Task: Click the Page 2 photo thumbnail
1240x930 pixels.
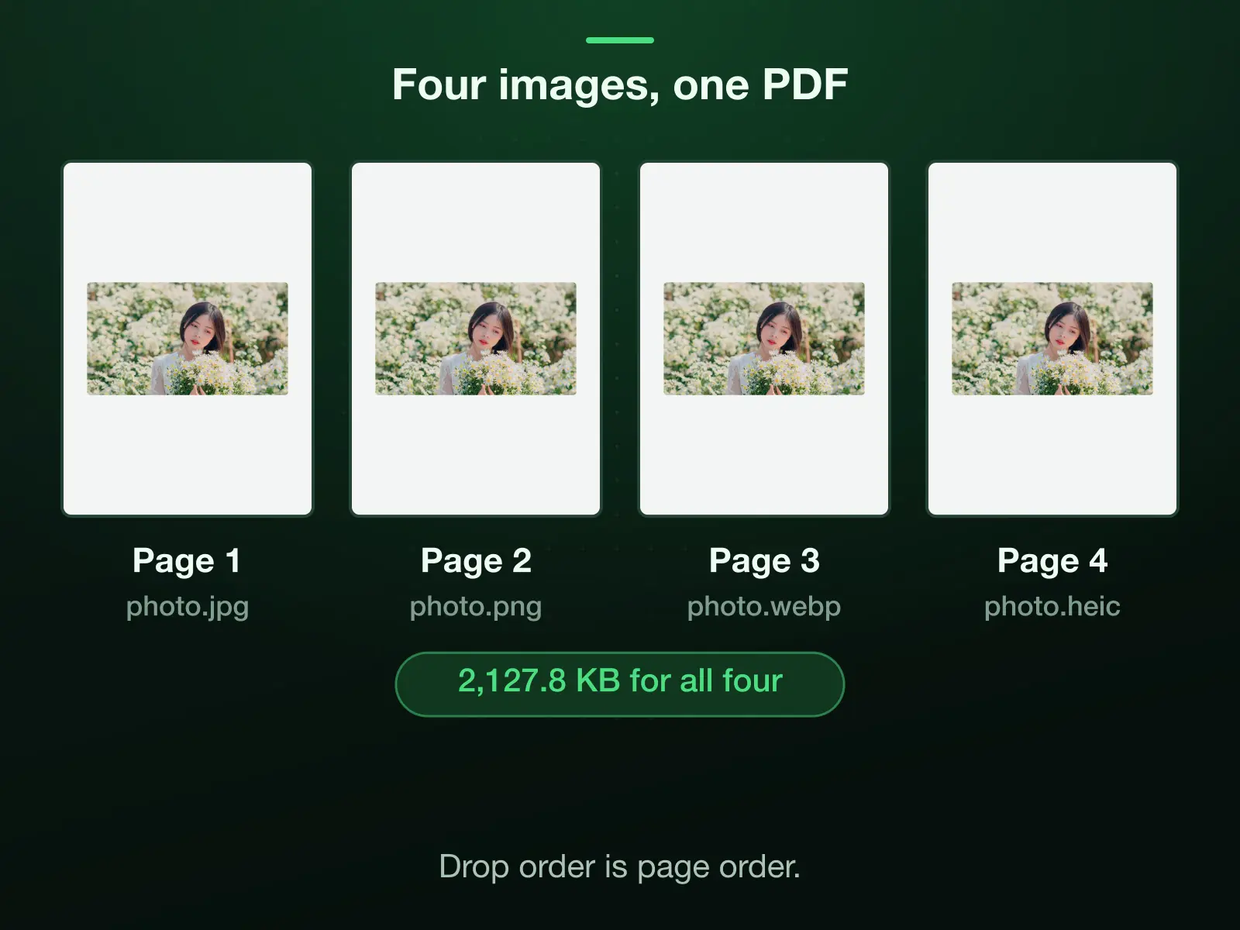Action: (476, 339)
